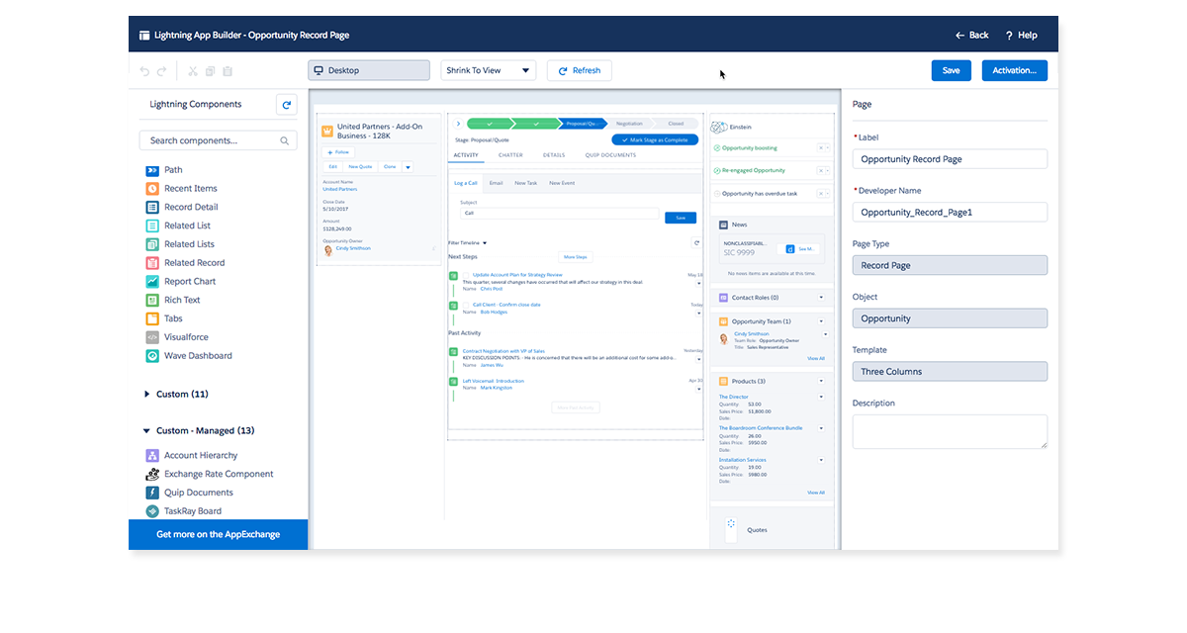Image resolution: width=1187 pixels, height=633 pixels.
Task: Refresh the Lightning Components list
Action: tap(286, 104)
